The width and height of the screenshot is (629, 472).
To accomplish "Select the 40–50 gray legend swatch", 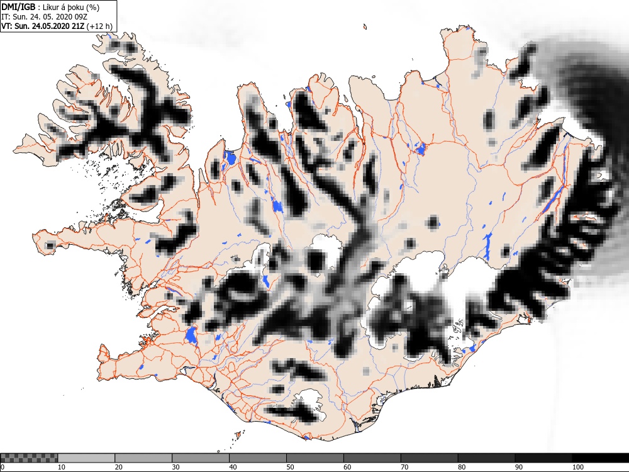I will [x=257, y=458].
